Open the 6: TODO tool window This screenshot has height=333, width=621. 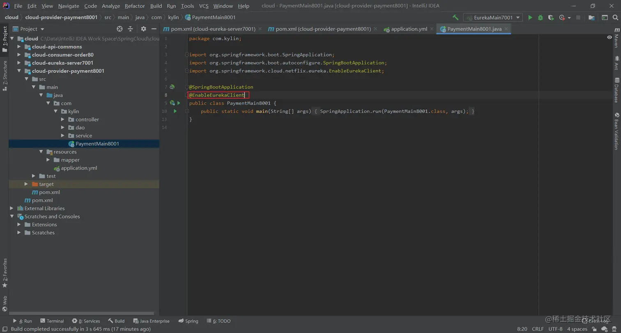pyautogui.click(x=219, y=321)
